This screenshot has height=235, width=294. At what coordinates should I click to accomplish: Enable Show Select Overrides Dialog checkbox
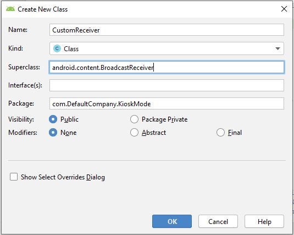[x=14, y=177]
